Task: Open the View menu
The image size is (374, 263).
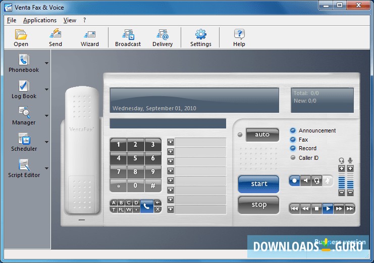Action: click(70, 20)
